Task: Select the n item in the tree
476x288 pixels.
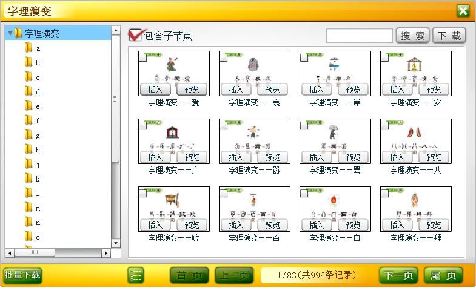Action: (38, 223)
